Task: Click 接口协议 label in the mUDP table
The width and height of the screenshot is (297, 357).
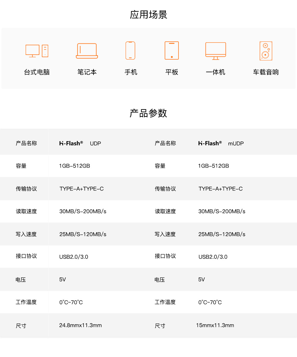Action: (x=165, y=256)
